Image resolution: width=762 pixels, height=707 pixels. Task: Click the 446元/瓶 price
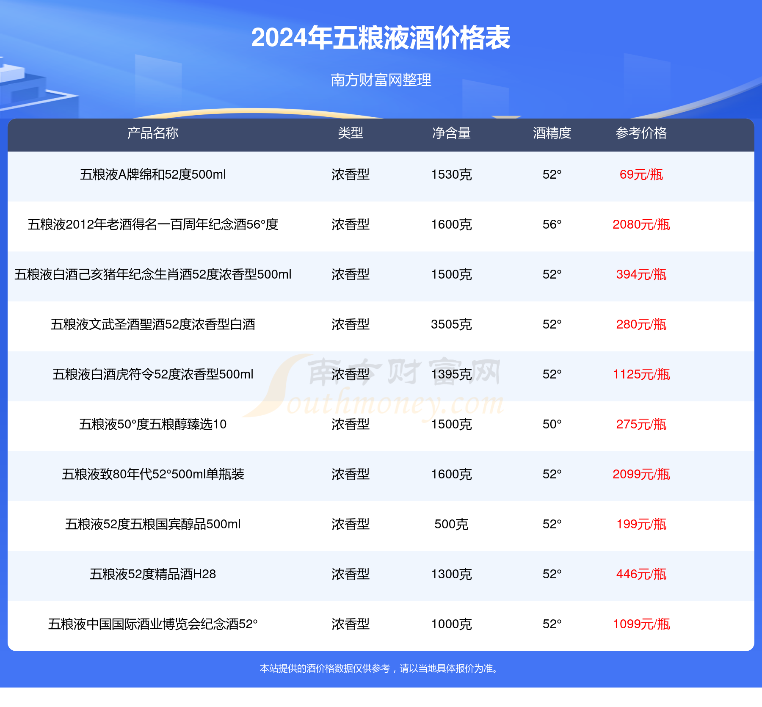(x=641, y=574)
